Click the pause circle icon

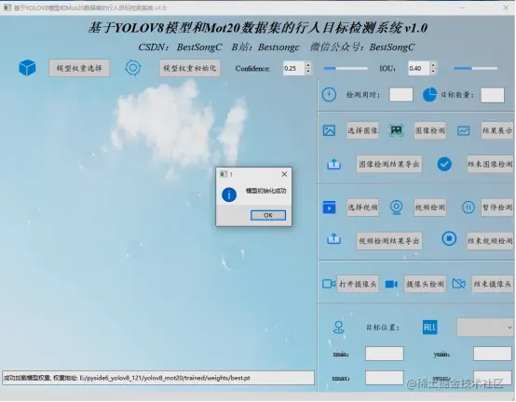coord(468,208)
